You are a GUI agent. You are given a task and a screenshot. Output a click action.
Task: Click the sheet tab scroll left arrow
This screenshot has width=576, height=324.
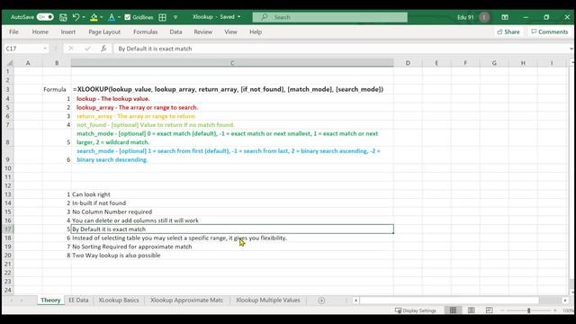coord(12,301)
